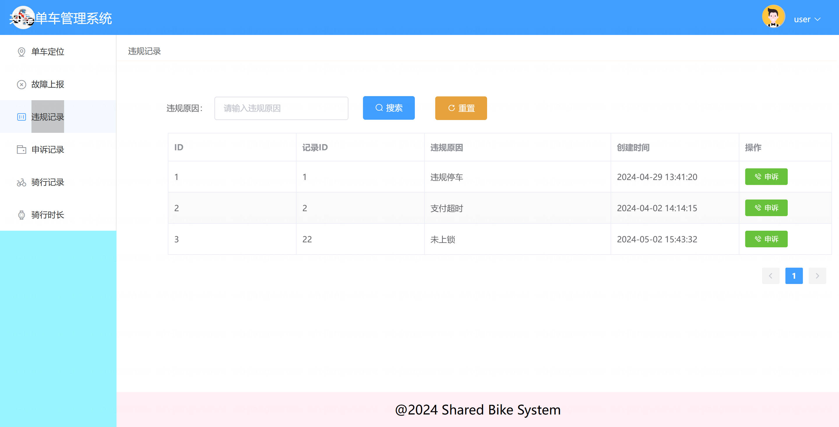Image resolution: width=839 pixels, height=427 pixels.
Task: Open 单车定位 menu item
Action: pos(47,52)
